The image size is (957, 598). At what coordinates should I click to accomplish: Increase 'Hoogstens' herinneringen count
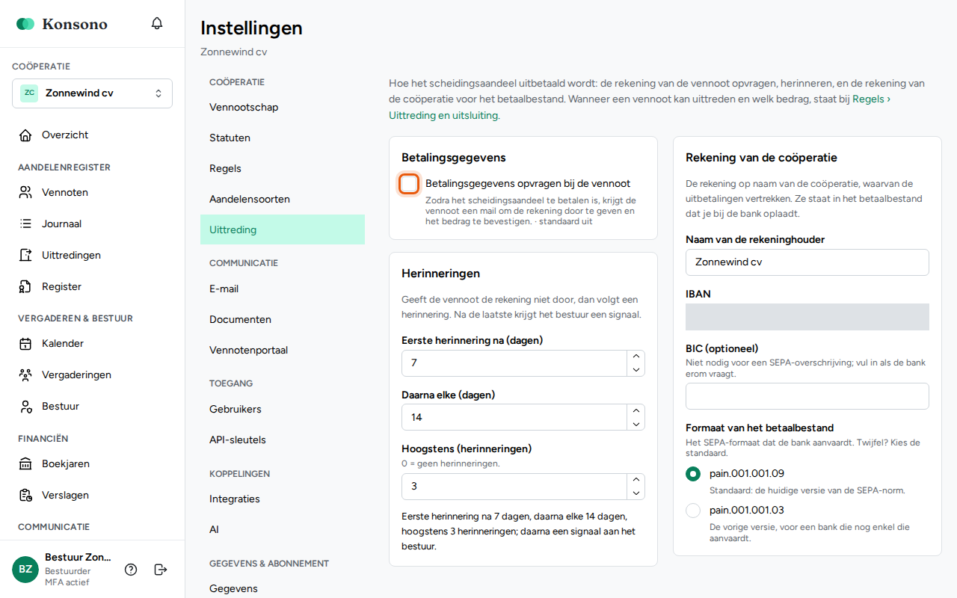[636, 481]
